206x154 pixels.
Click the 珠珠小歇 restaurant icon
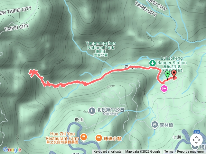pyautogui.click(x=99, y=139)
